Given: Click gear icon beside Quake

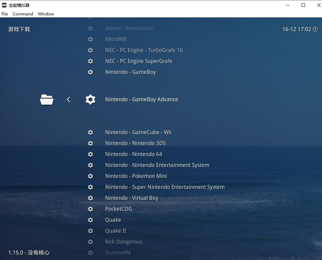Looking at the screenshot, I should tap(90, 220).
